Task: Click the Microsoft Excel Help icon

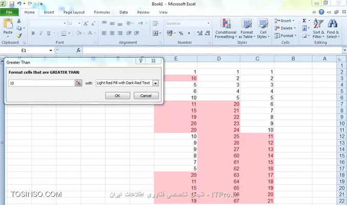Action: pyautogui.click(x=321, y=12)
